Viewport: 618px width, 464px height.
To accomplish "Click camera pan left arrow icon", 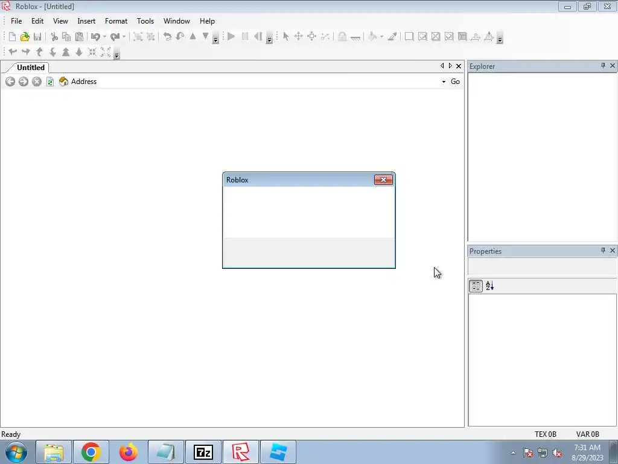I will (x=13, y=52).
